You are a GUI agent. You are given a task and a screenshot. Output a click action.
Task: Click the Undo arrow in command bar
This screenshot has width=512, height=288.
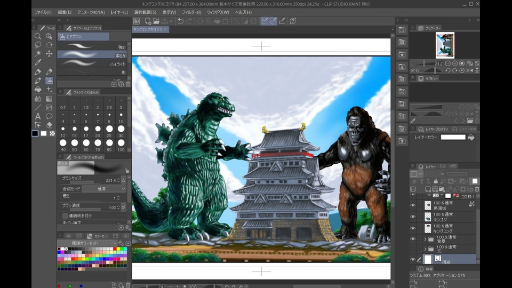tap(180, 21)
